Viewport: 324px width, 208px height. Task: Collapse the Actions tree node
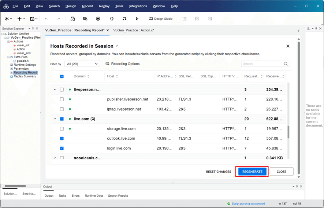pos(8,42)
